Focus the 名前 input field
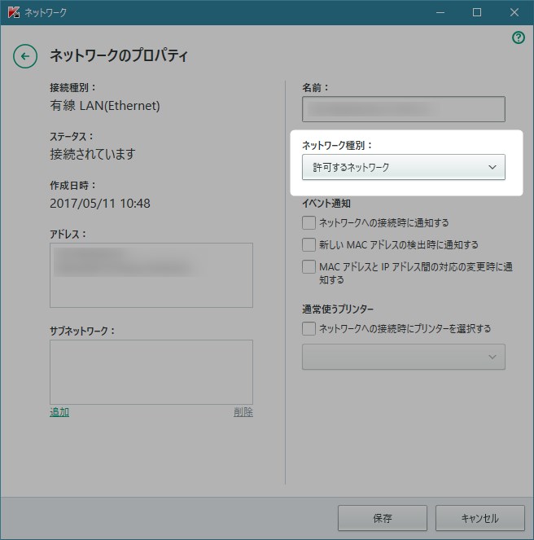 (x=404, y=109)
